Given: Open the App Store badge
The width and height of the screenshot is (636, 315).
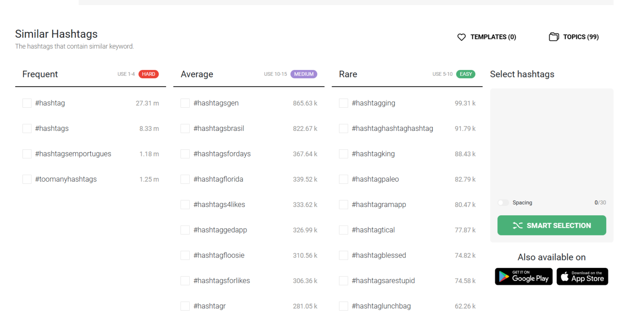Looking at the screenshot, I should [x=582, y=277].
